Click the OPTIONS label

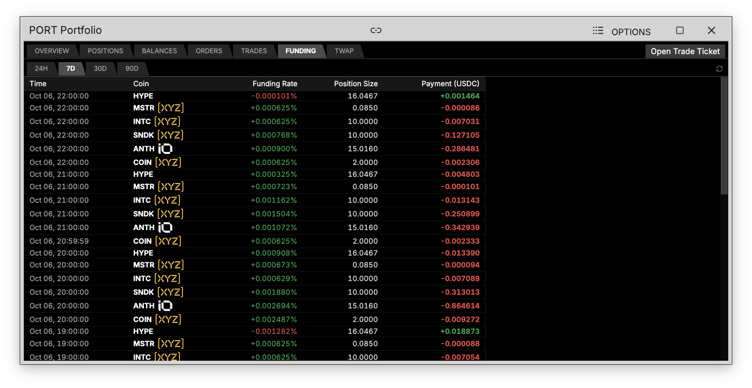click(x=631, y=32)
